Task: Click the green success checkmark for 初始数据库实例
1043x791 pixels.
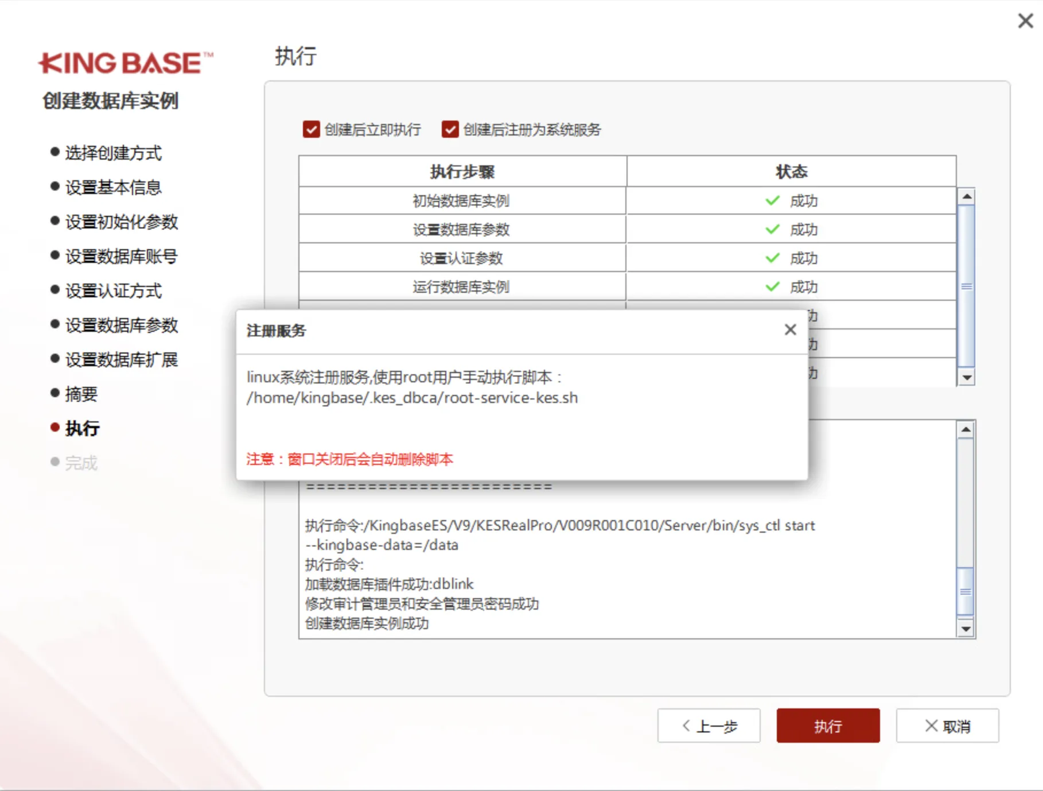Action: pyautogui.click(x=772, y=200)
